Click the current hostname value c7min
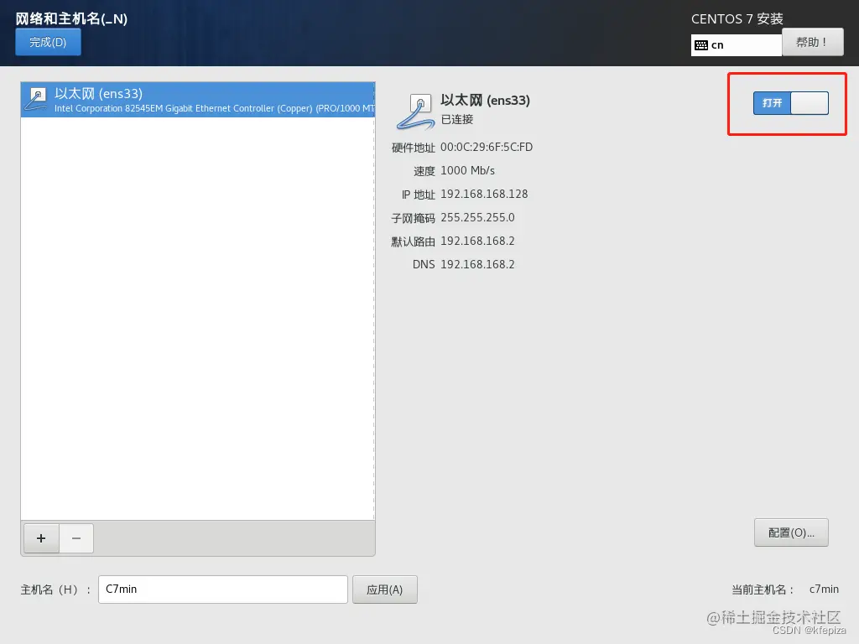 824,589
